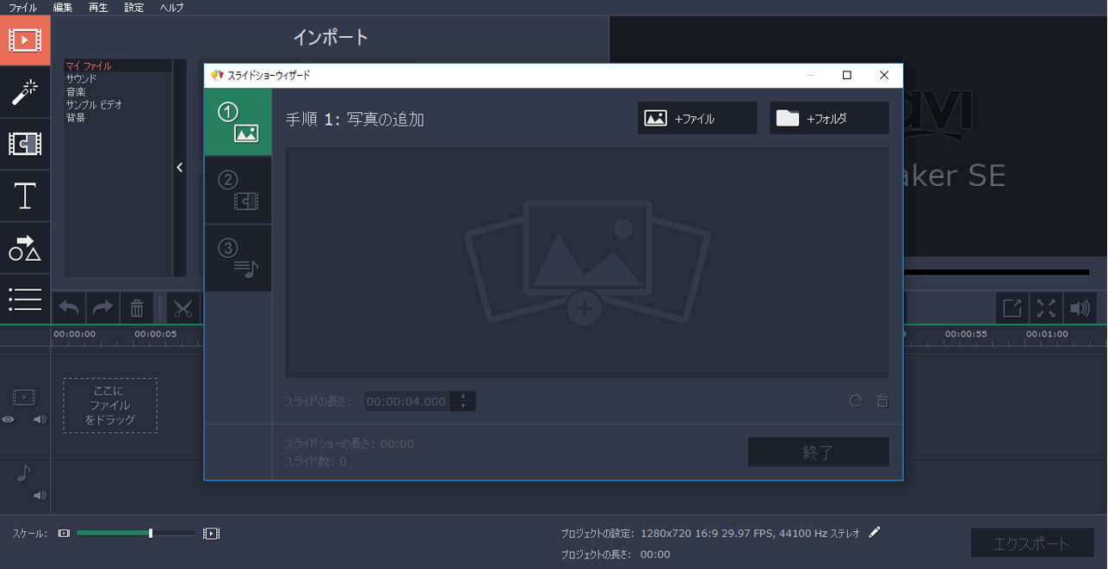The image size is (1108, 569).
Task: Select the Titles text tool
Action: click(25, 196)
